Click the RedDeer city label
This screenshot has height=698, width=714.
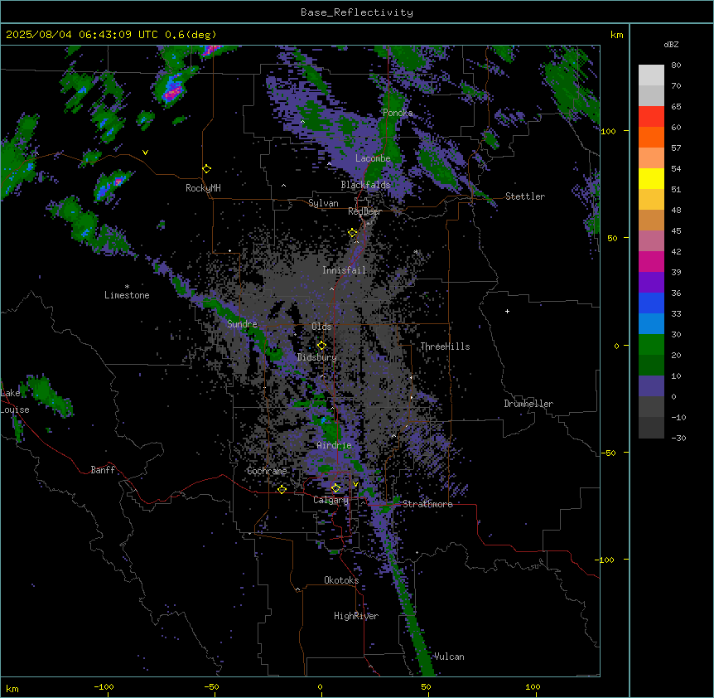(365, 211)
